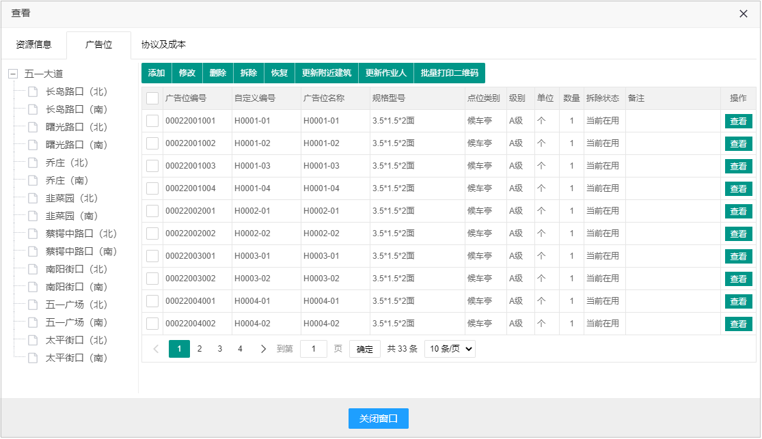Click the 删除 toolbar button

218,73
